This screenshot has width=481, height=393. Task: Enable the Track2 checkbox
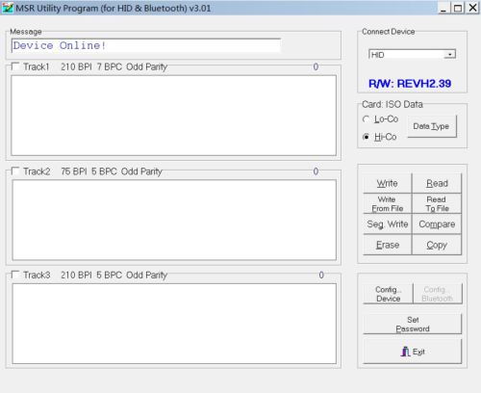15,171
